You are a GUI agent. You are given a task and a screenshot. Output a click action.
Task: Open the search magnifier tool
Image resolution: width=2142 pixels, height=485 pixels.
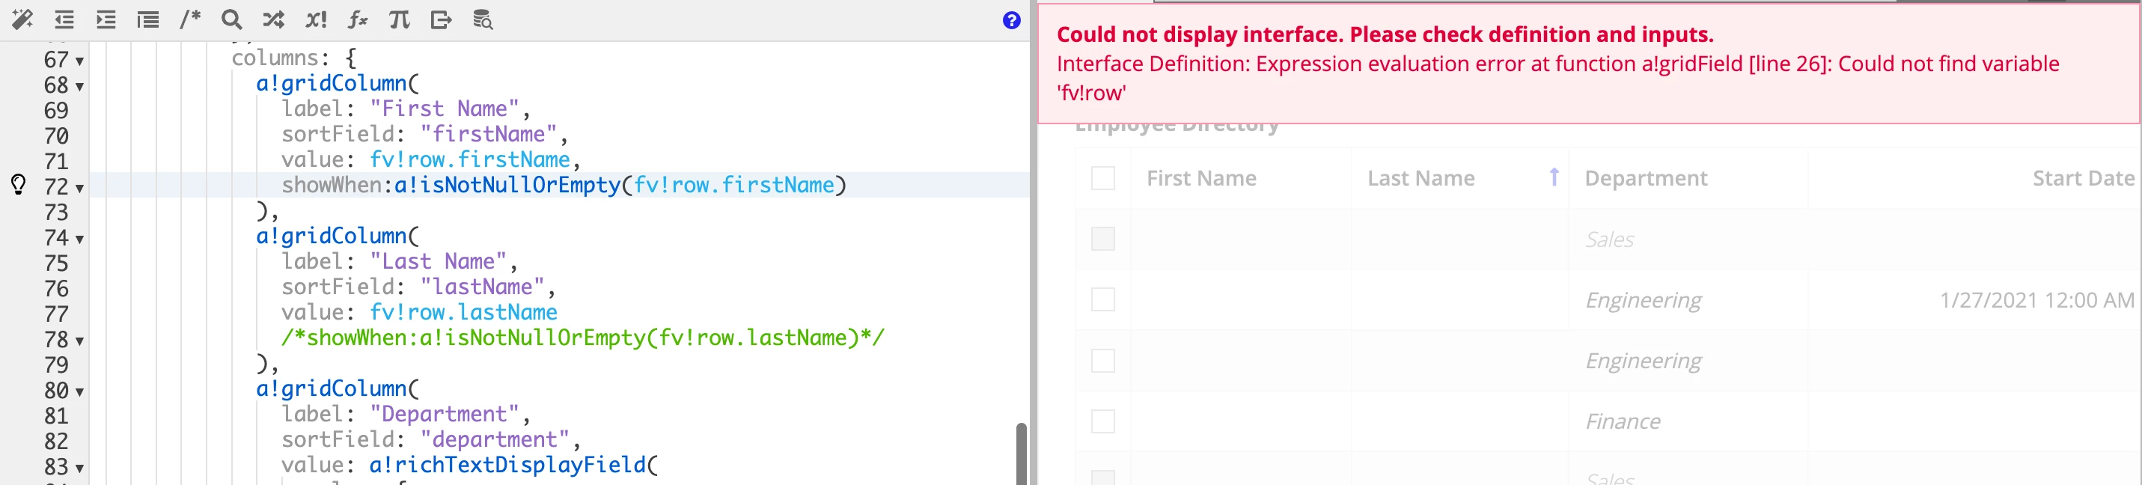232,19
